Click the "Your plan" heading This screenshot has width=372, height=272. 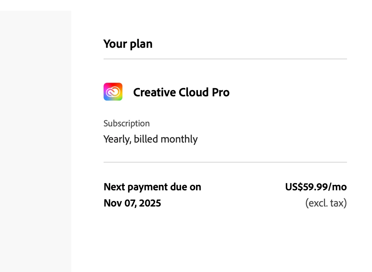128,44
